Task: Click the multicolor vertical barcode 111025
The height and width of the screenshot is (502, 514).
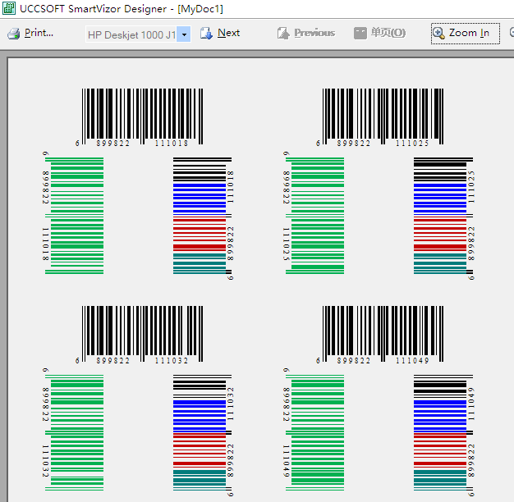Action: (444, 218)
